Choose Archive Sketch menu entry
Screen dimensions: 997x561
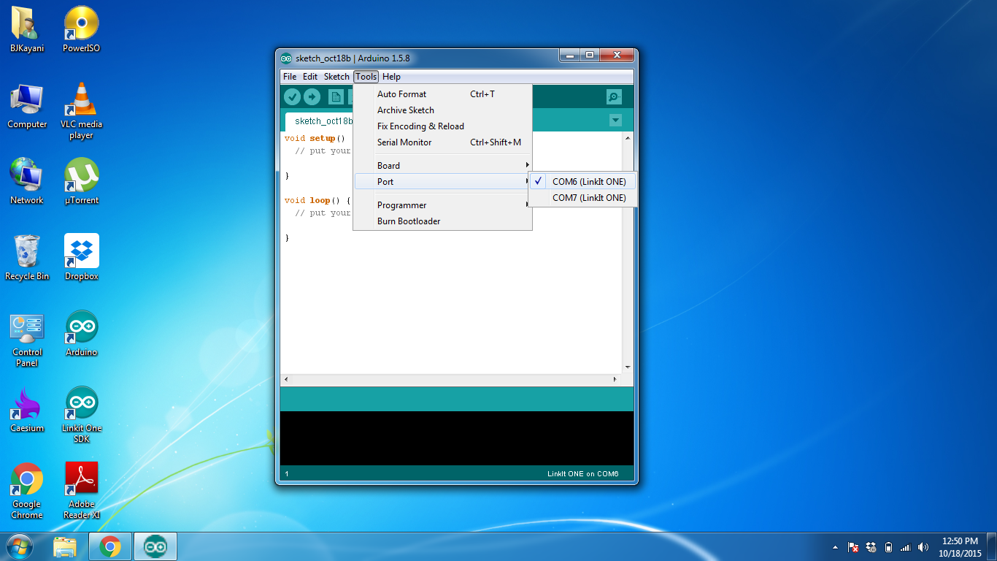click(443, 110)
